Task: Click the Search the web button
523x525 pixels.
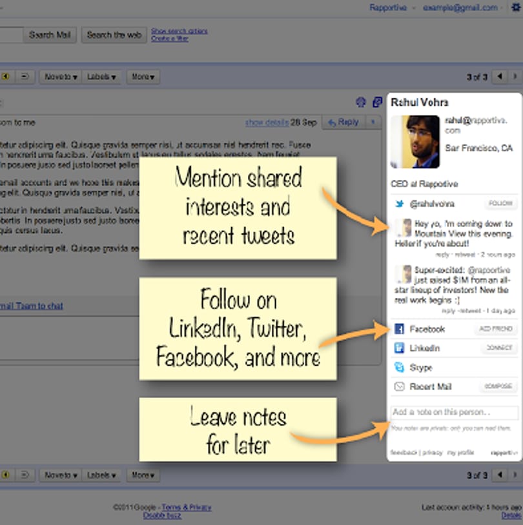Action: tap(114, 35)
